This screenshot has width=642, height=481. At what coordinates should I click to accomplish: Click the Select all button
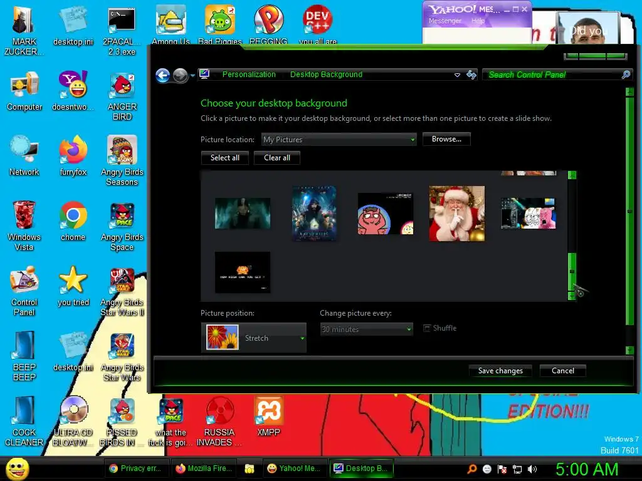[225, 158]
